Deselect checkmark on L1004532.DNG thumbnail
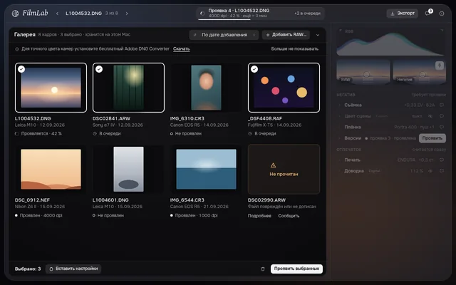The width and height of the screenshot is (456, 285). click(x=21, y=69)
